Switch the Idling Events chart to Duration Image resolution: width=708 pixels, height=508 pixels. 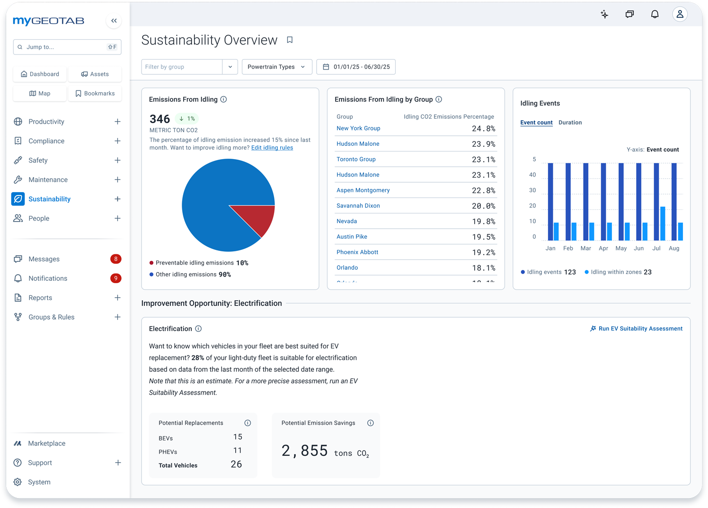click(570, 123)
